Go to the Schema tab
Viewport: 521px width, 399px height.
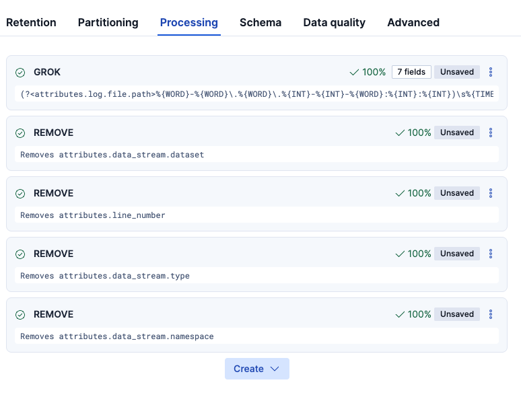pyautogui.click(x=260, y=22)
